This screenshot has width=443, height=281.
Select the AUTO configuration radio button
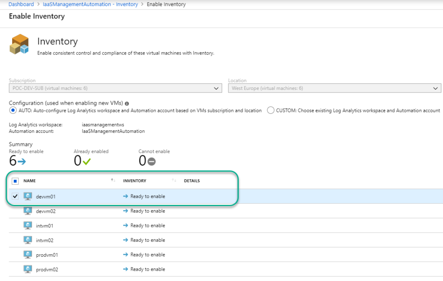(13, 110)
